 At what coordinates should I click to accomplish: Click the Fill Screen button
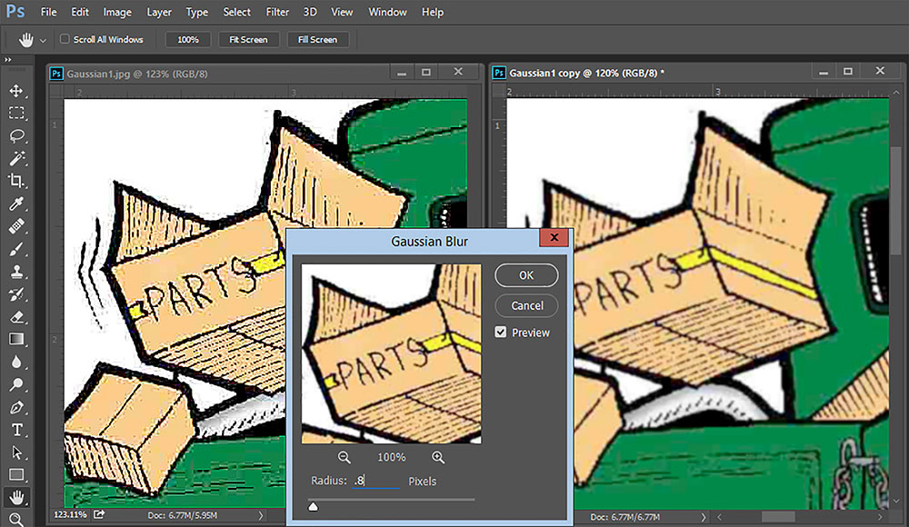click(317, 39)
